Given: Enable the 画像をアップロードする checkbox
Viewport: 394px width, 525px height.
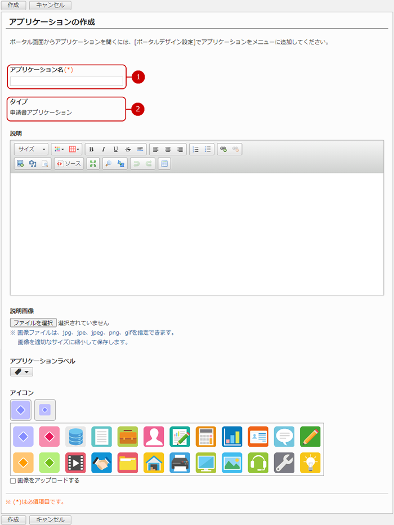Looking at the screenshot, I should click(x=13, y=481).
